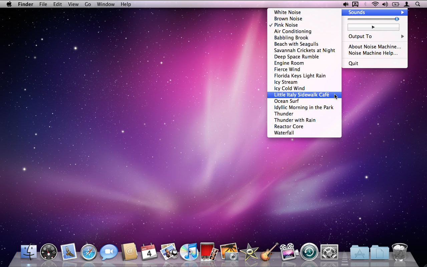Choose Waterfall sound
The image size is (427, 267).
click(x=304, y=133)
